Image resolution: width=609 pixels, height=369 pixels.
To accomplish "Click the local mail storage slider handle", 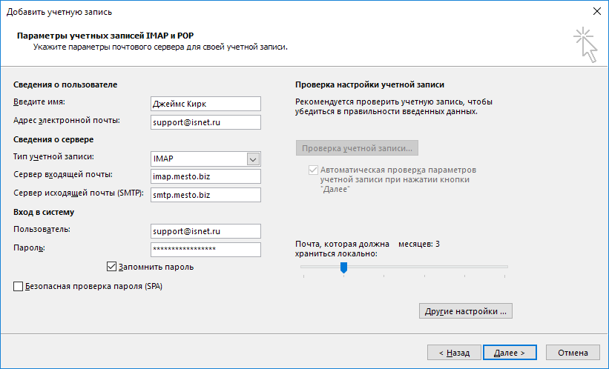I will (343, 267).
